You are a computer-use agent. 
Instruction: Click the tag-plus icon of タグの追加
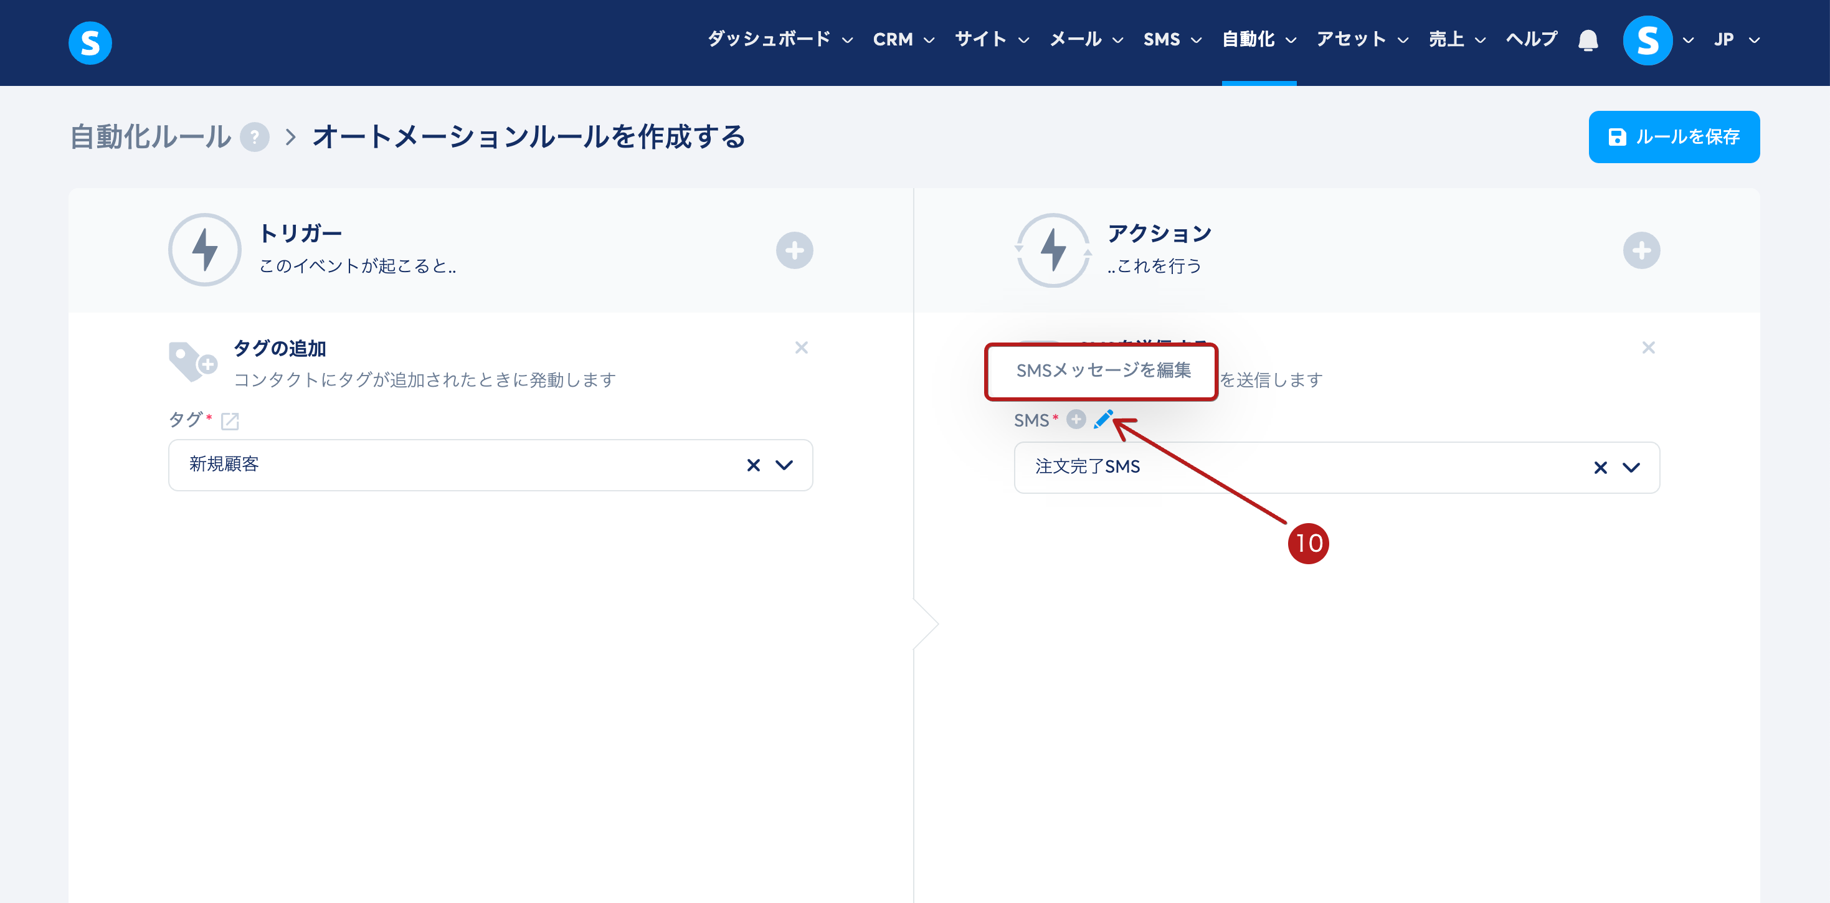click(192, 362)
